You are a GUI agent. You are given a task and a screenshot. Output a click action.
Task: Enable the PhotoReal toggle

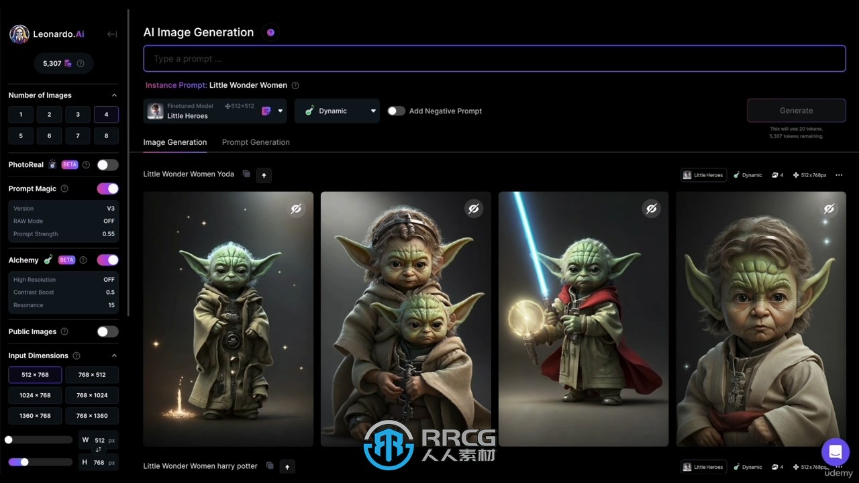click(x=107, y=164)
